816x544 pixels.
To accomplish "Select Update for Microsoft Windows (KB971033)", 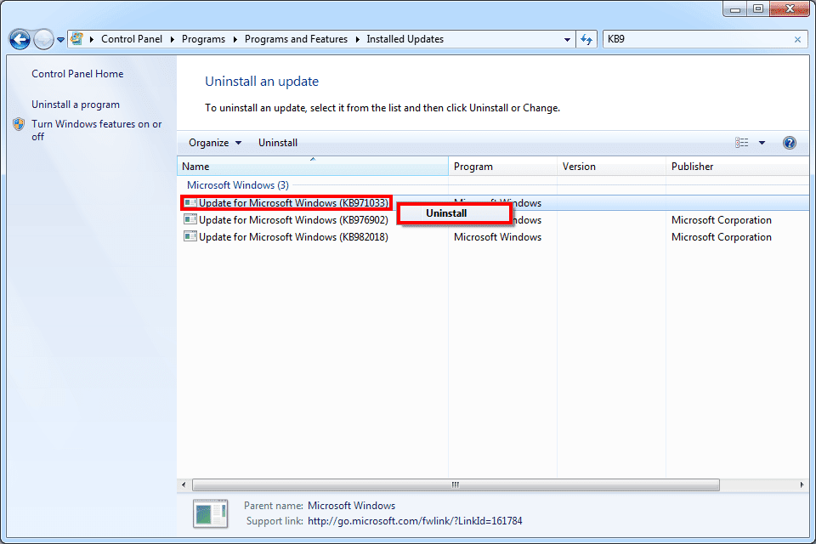I will tap(293, 203).
